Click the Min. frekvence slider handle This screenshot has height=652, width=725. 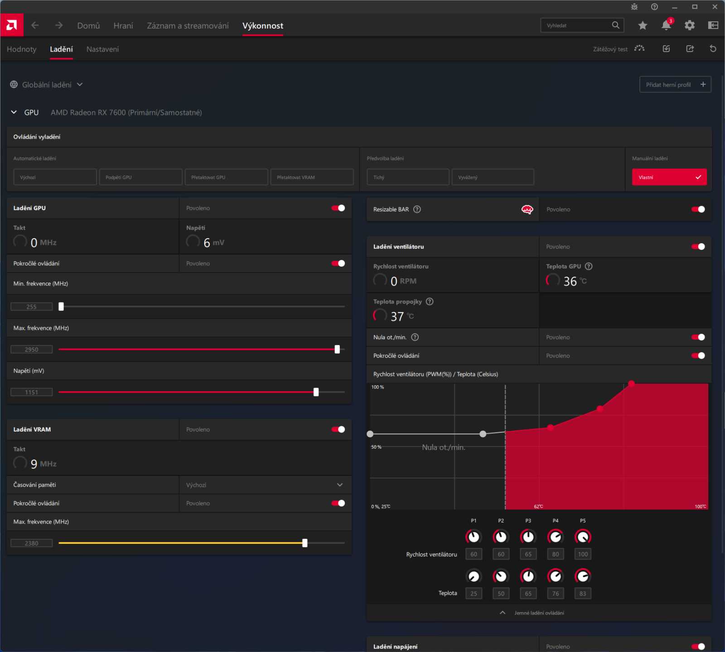(61, 307)
